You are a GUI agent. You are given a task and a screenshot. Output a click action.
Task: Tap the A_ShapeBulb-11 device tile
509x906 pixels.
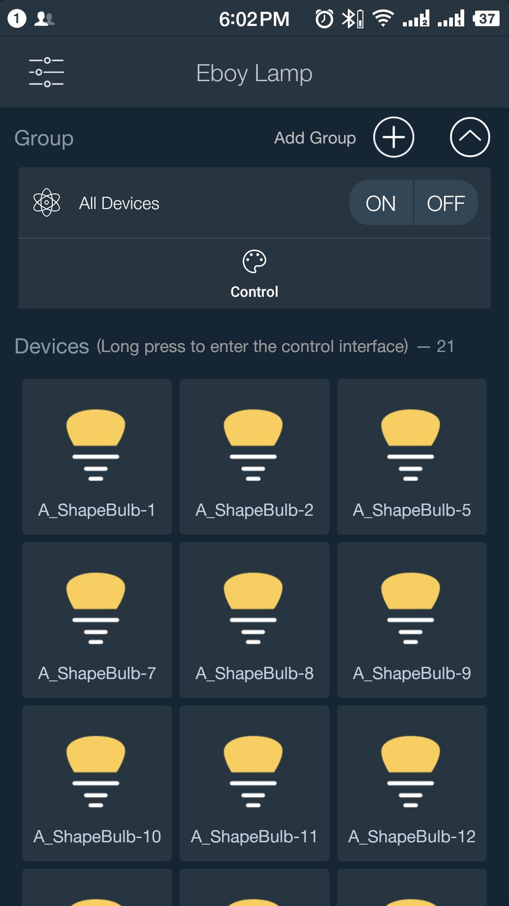click(254, 783)
